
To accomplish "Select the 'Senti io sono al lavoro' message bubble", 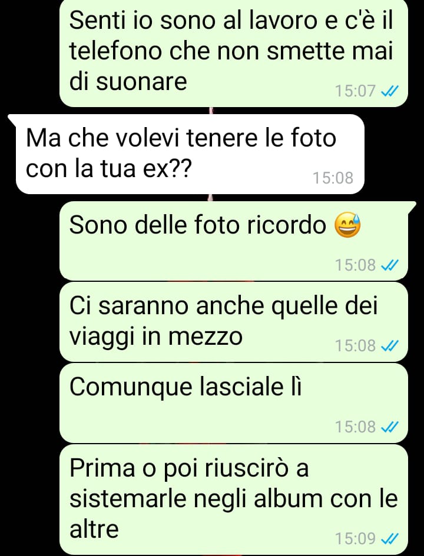I will click(233, 53).
